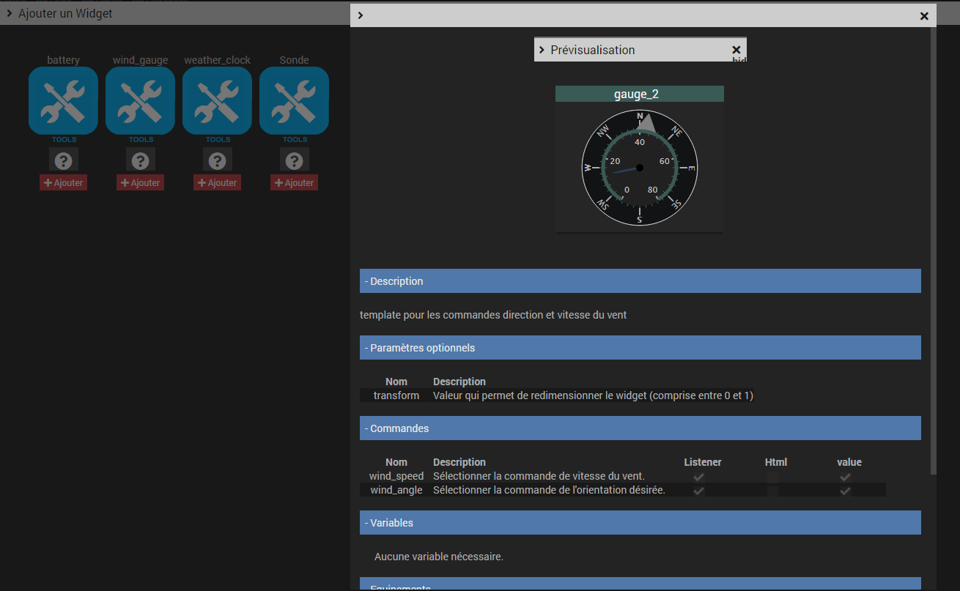
Task: Toggle Listener checkbox for wind_angle
Action: click(x=699, y=491)
